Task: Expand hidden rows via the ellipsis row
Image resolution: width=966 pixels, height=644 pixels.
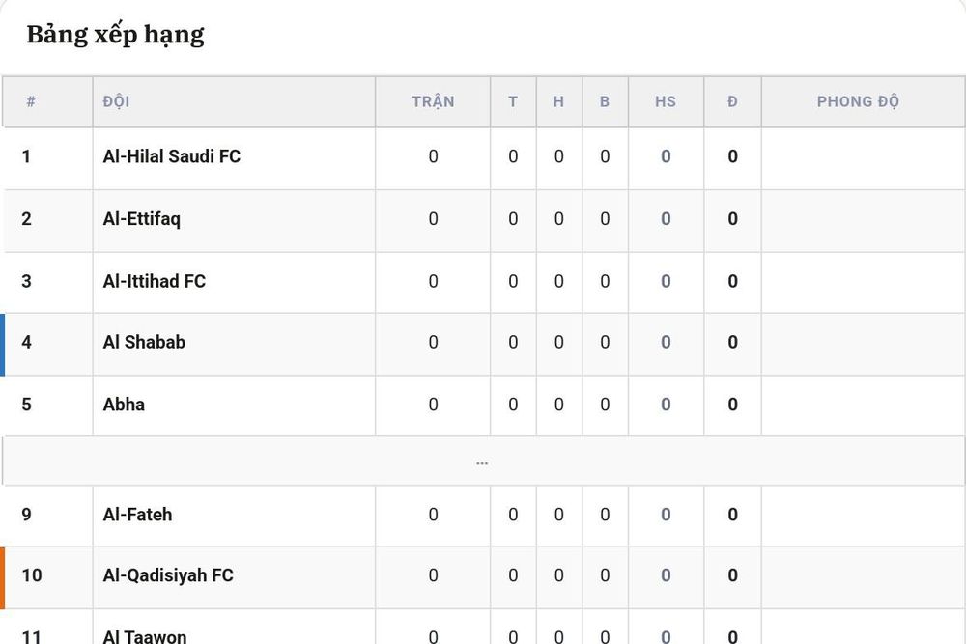Action: click(x=482, y=462)
